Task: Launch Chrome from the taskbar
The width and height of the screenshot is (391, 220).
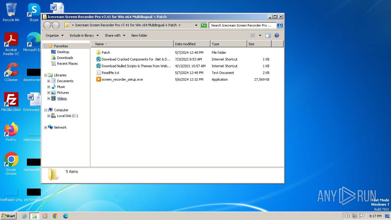Action: 55,216
